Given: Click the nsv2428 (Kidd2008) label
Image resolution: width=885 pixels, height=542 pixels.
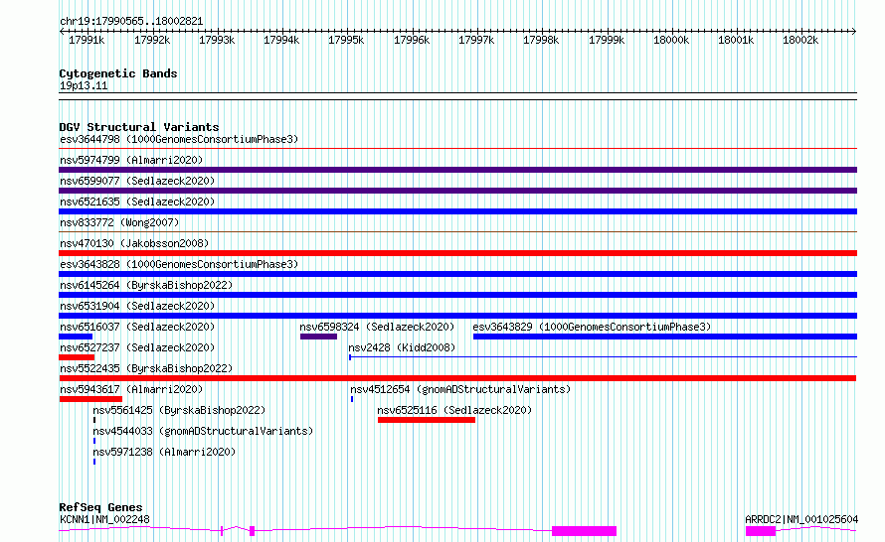Looking at the screenshot, I should tap(402, 347).
